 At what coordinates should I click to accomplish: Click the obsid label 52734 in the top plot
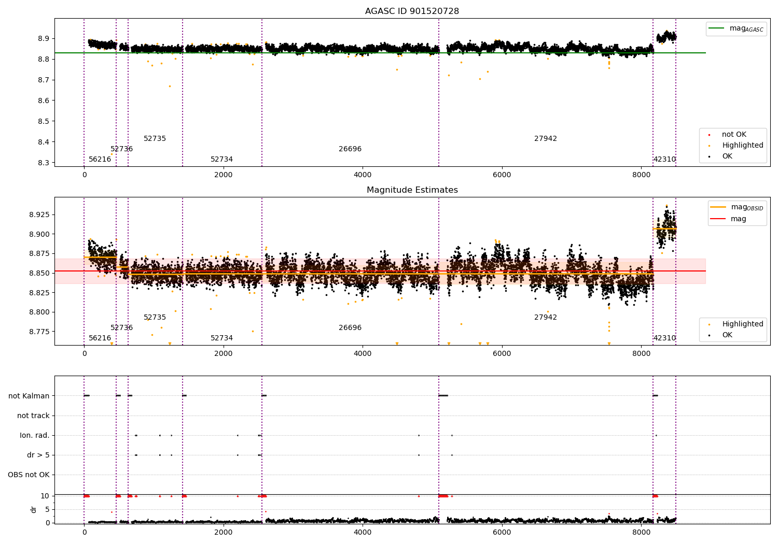pyautogui.click(x=221, y=160)
